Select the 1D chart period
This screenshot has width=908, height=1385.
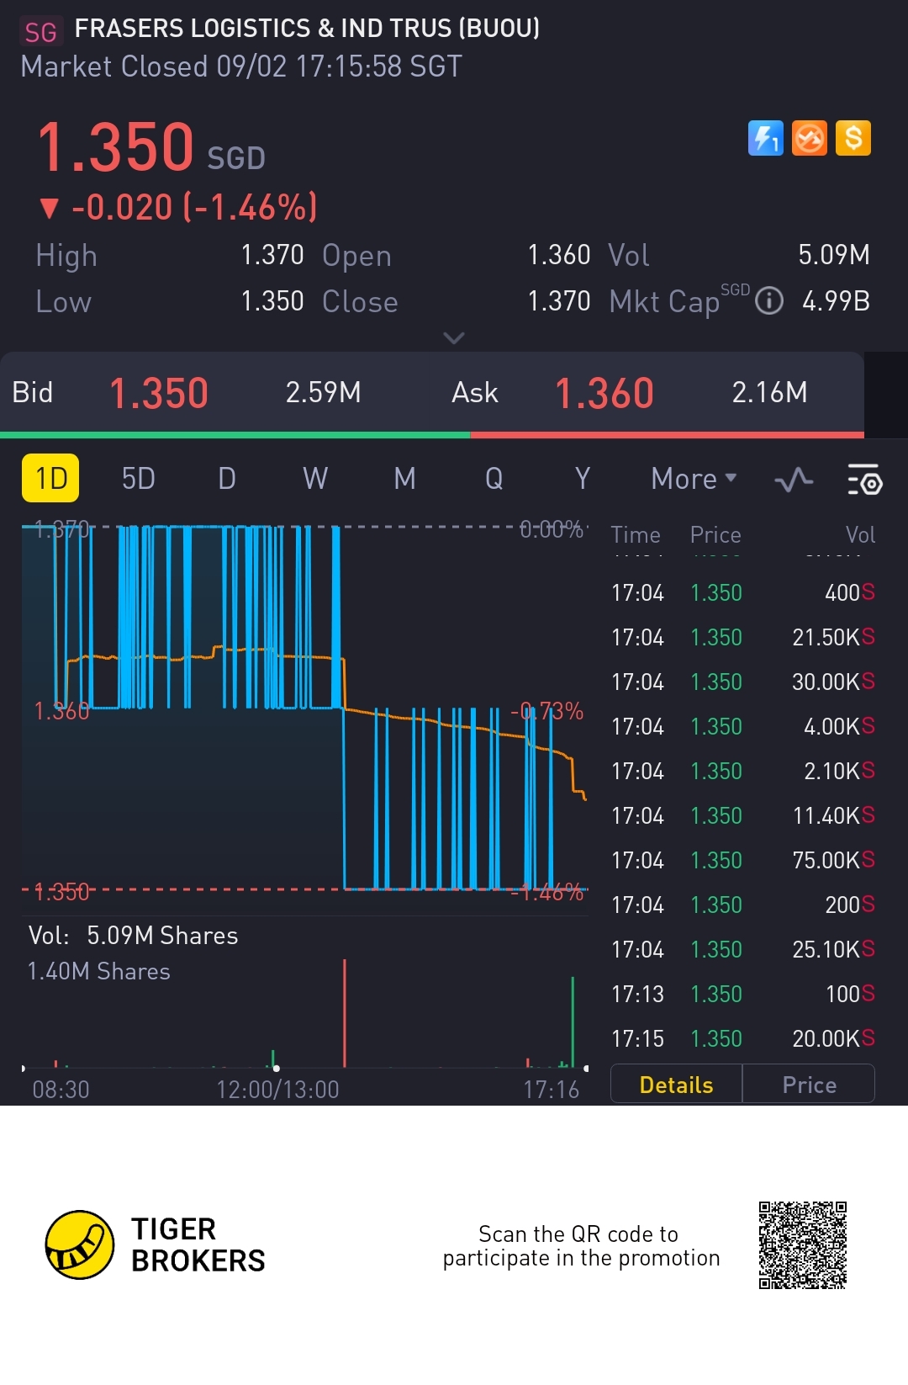coord(50,478)
